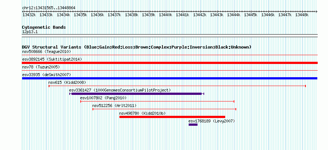Click the 13433k ruler position
This screenshot has height=150, width=328.
[x=46, y=15]
